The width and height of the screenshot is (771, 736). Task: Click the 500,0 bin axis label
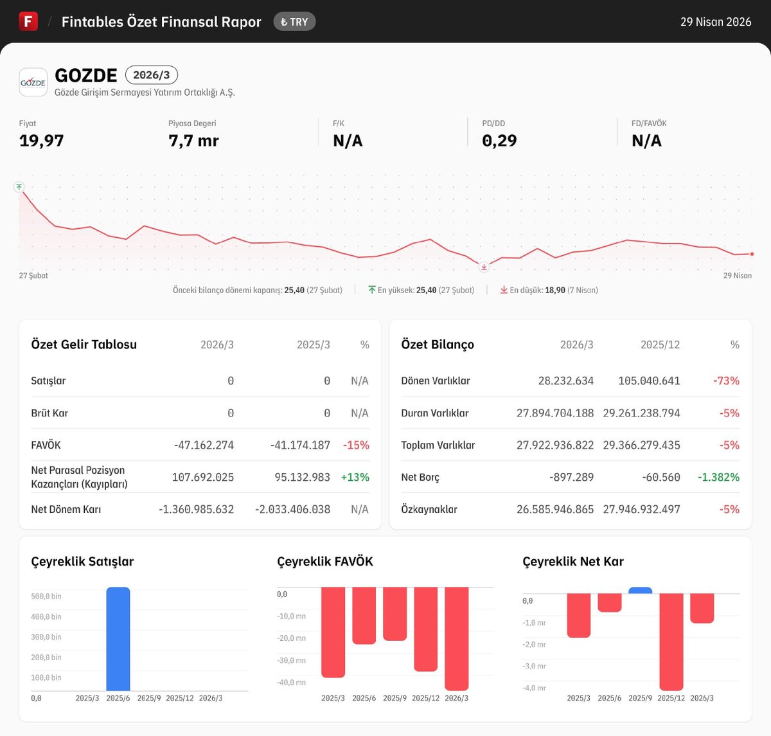46,597
